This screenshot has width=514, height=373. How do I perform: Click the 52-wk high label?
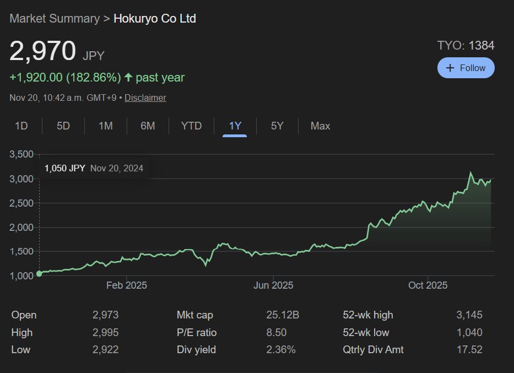(x=368, y=315)
